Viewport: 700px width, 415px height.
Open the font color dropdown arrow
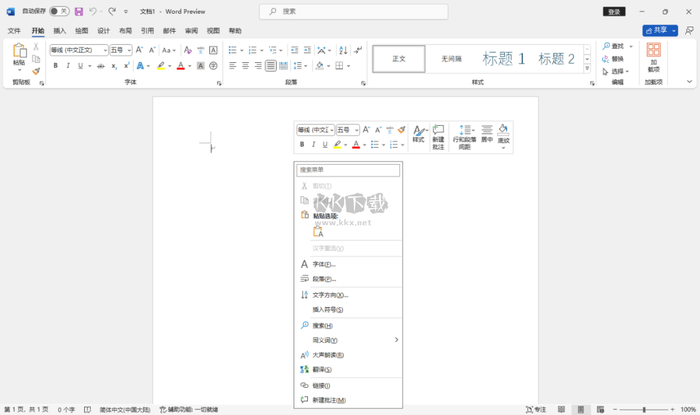pyautogui.click(x=189, y=65)
